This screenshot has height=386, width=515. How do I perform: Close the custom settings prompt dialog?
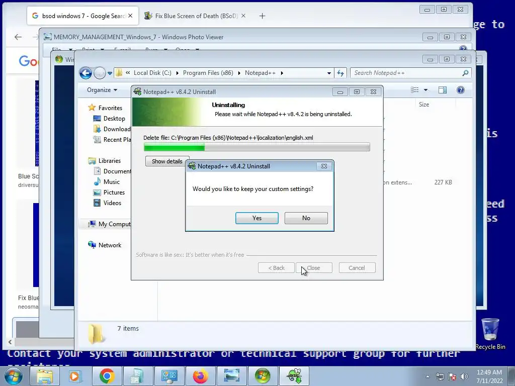pyautogui.click(x=324, y=166)
